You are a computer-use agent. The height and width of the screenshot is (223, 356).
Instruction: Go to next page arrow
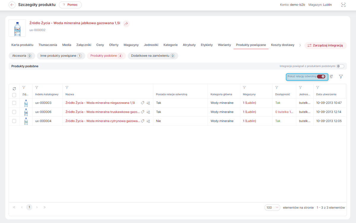point(37,207)
